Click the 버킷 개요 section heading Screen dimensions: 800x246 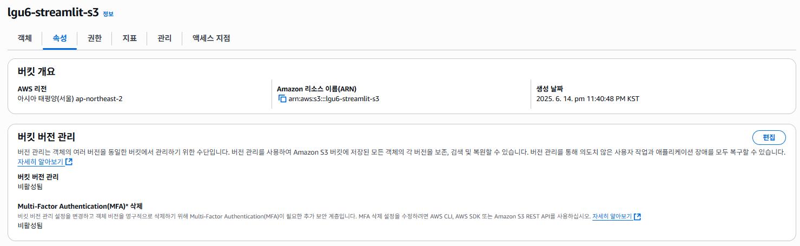click(37, 71)
